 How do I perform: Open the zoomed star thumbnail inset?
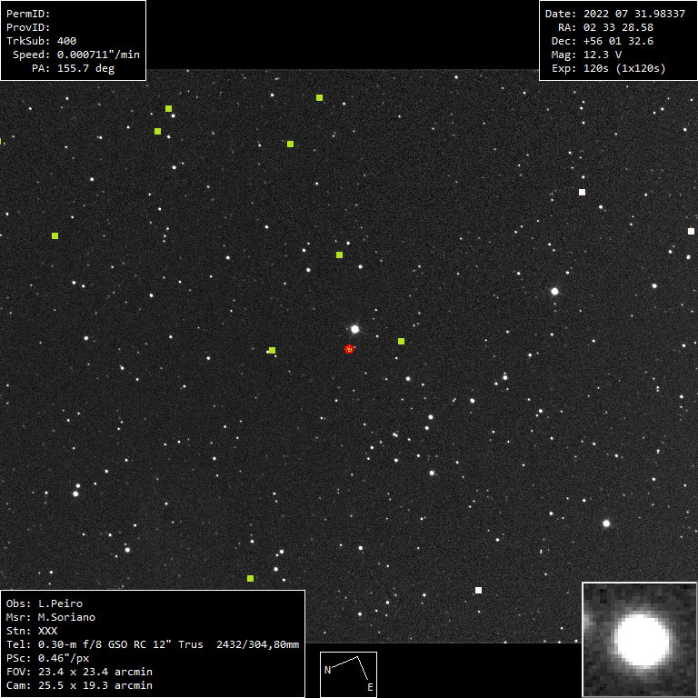tap(639, 639)
